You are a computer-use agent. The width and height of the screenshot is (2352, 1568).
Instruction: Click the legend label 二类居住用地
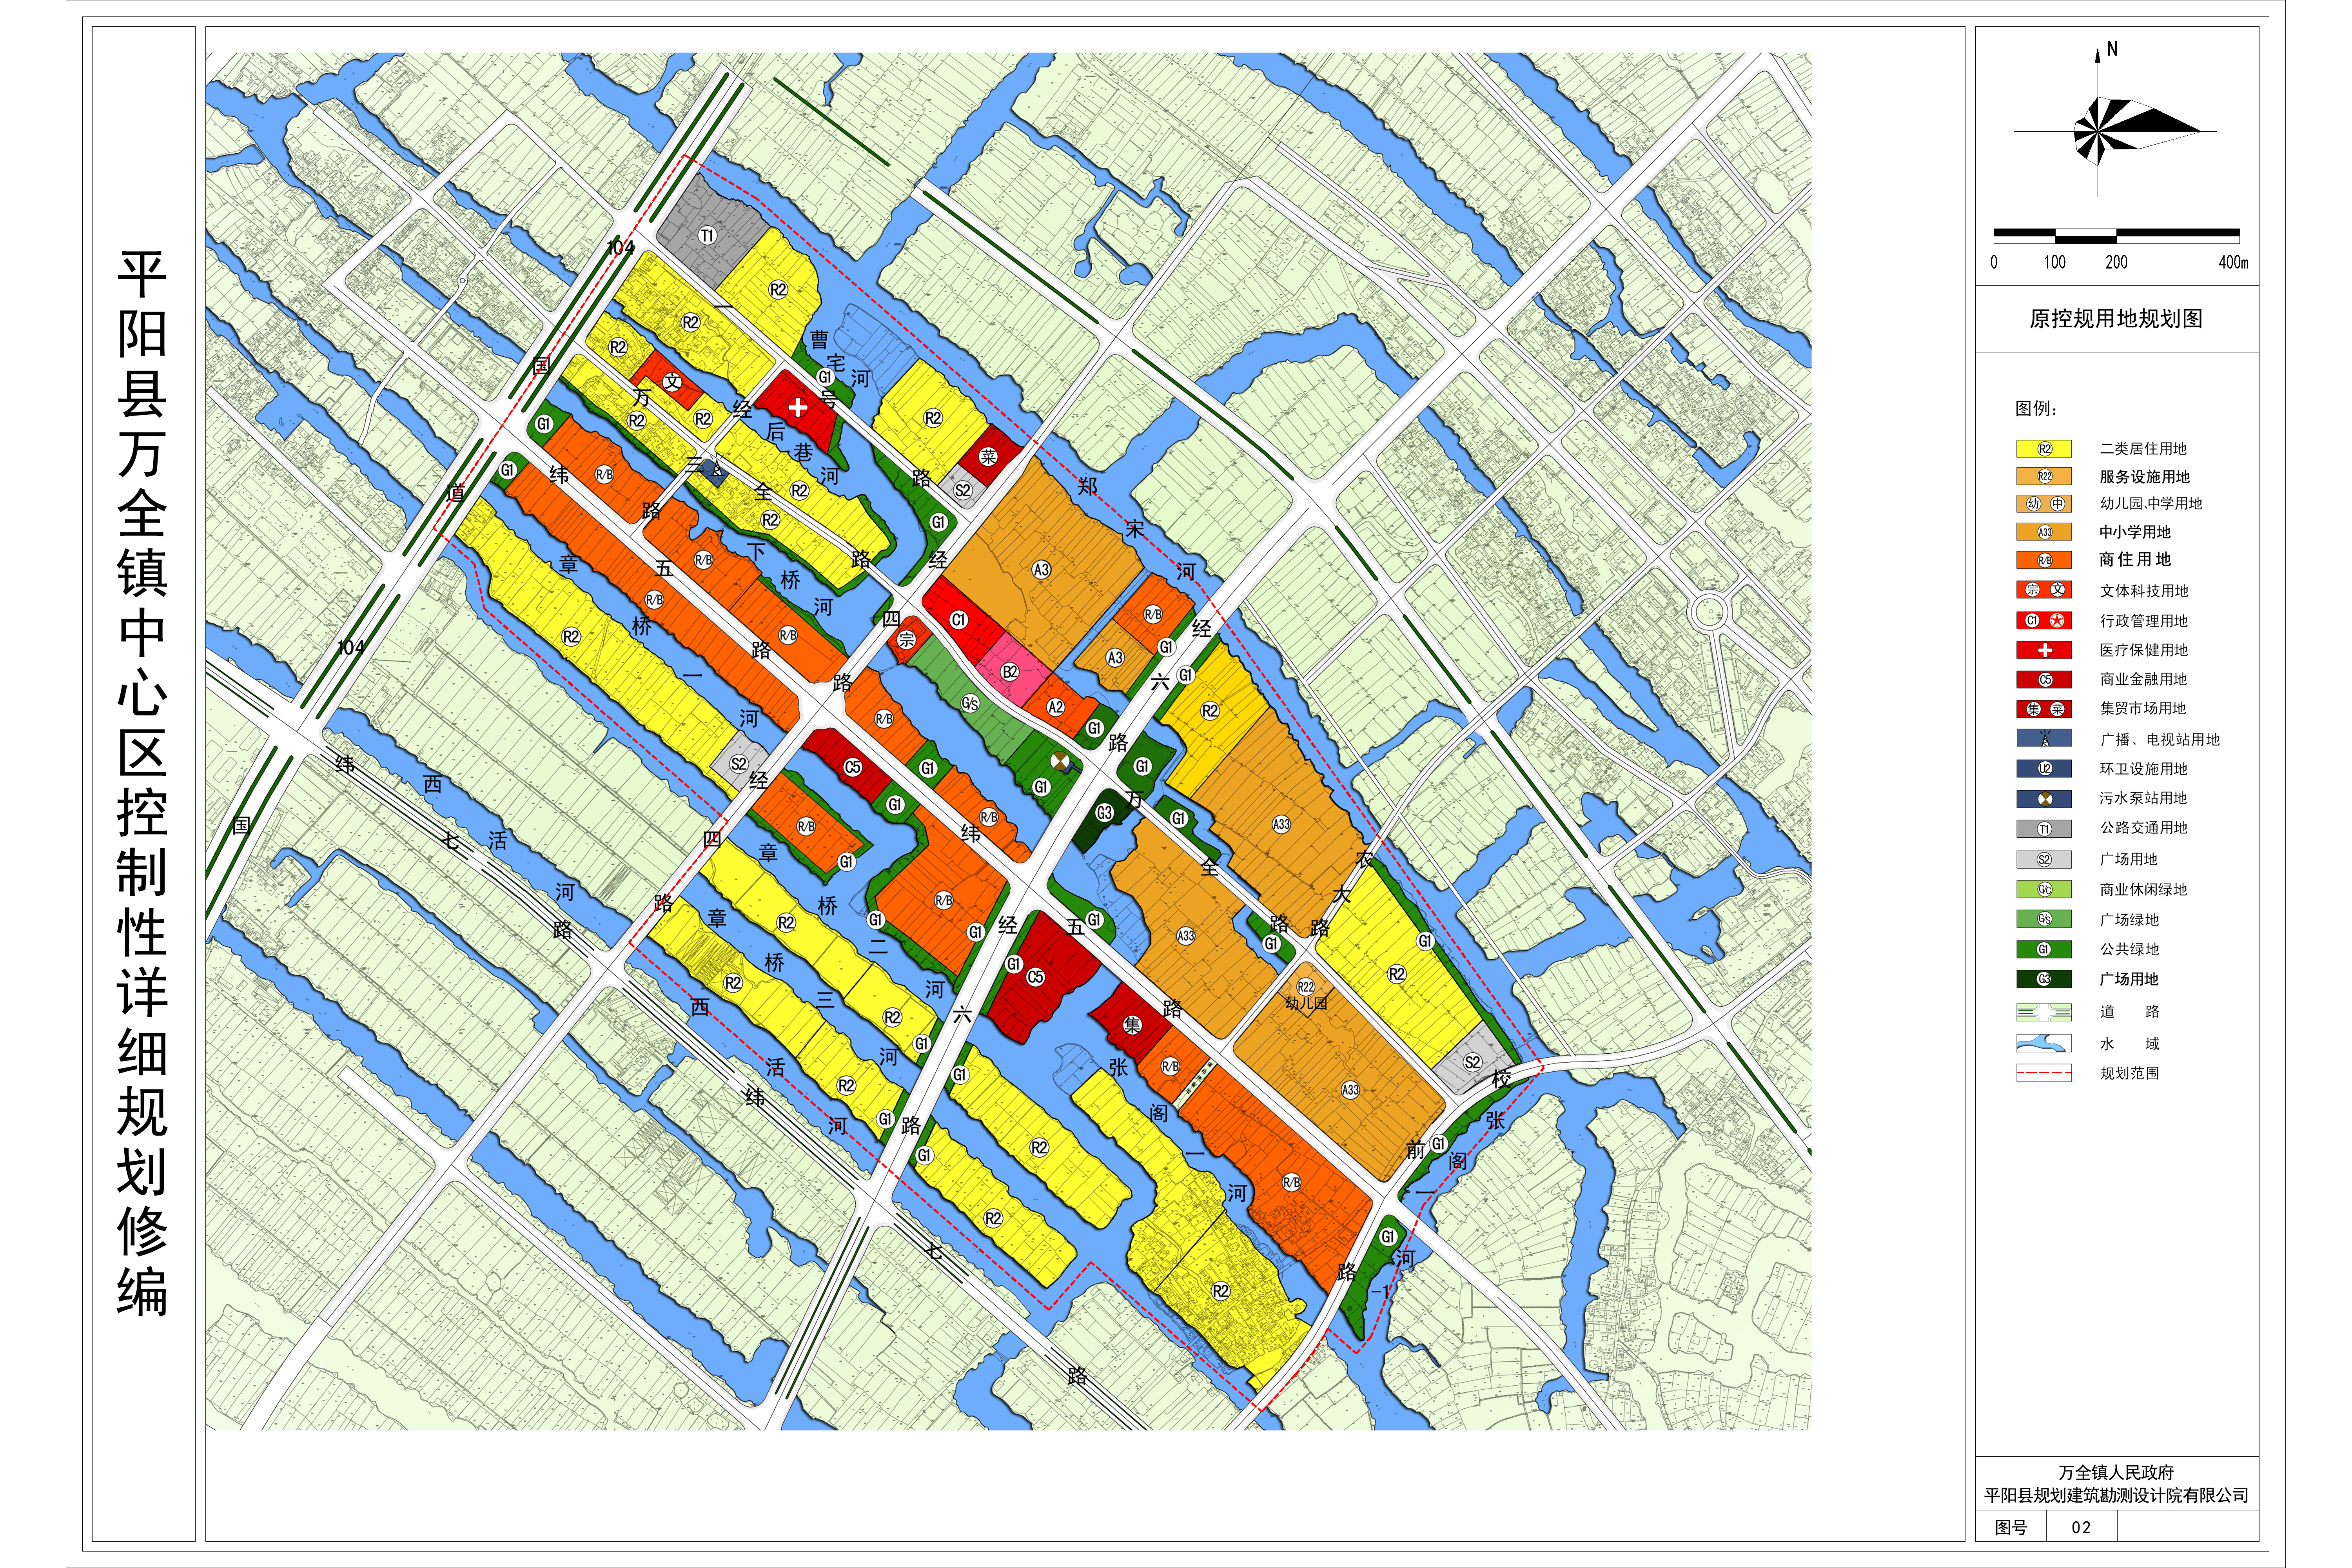pos(2143,449)
